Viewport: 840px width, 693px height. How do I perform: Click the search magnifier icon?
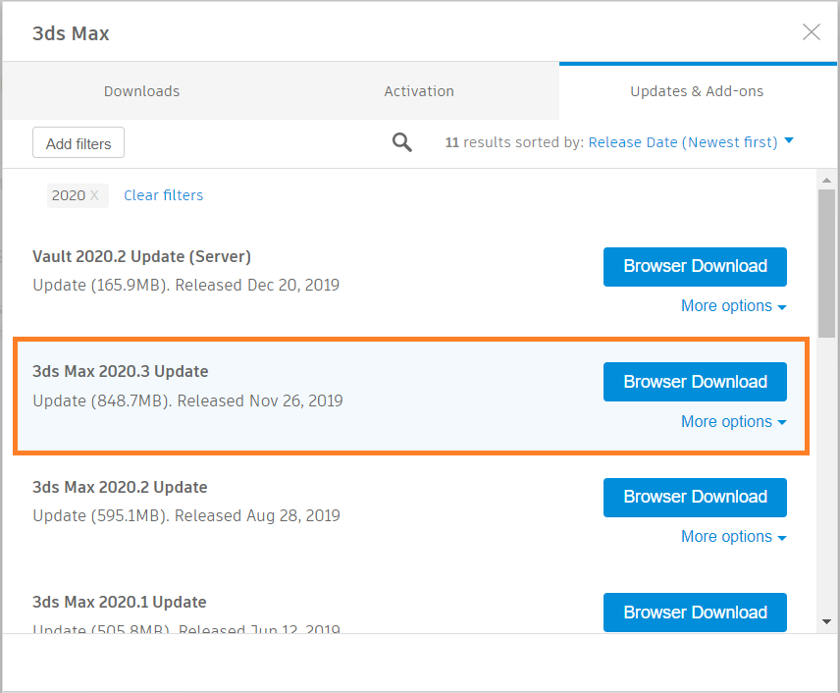pyautogui.click(x=401, y=141)
